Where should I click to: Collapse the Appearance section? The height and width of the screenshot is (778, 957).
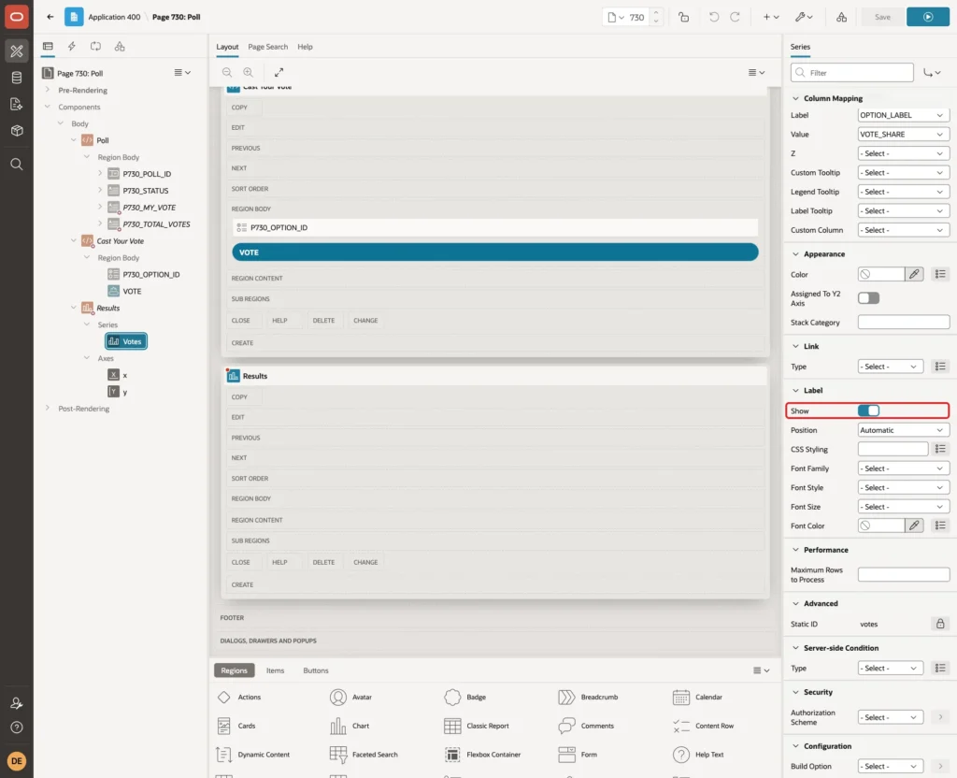pyautogui.click(x=795, y=254)
